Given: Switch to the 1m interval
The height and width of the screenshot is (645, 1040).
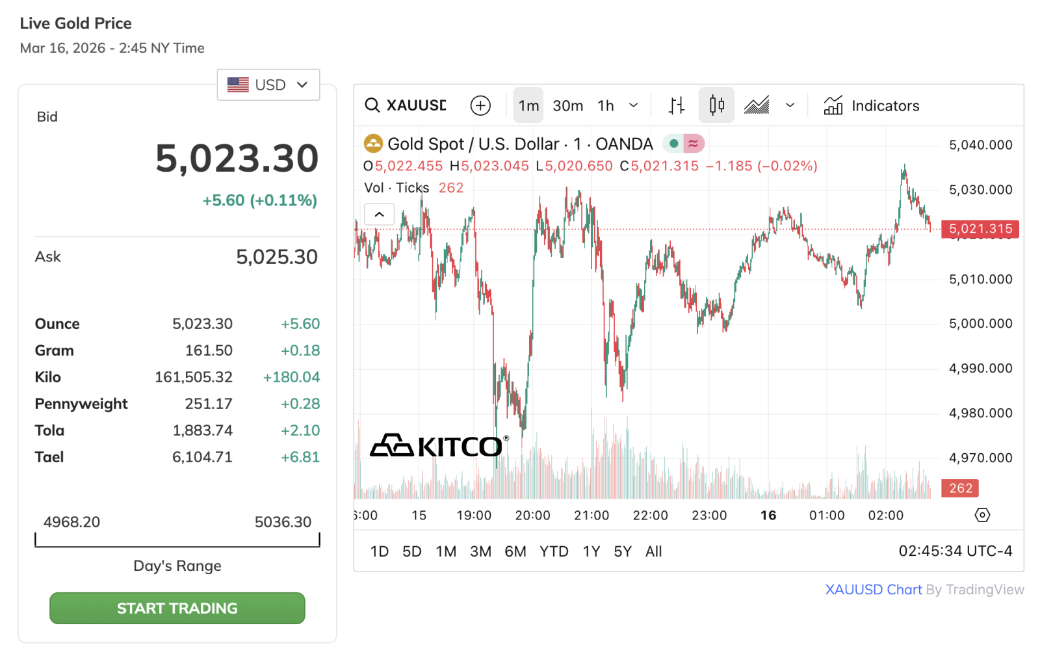Looking at the screenshot, I should coord(528,105).
